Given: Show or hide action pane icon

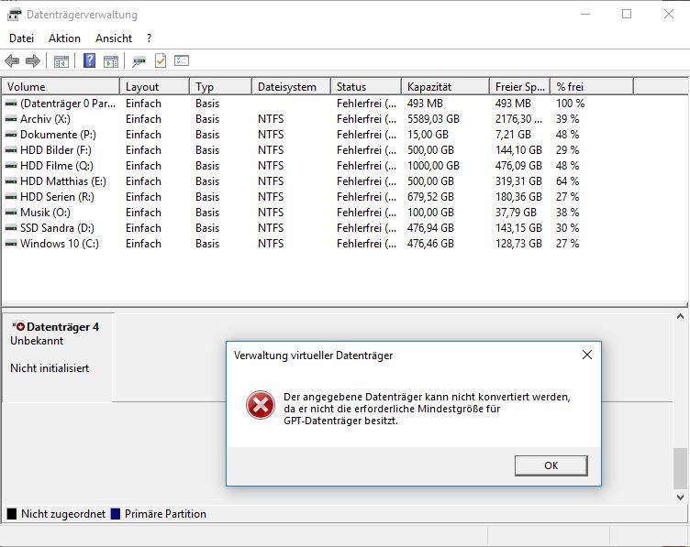Looking at the screenshot, I should pyautogui.click(x=111, y=61).
